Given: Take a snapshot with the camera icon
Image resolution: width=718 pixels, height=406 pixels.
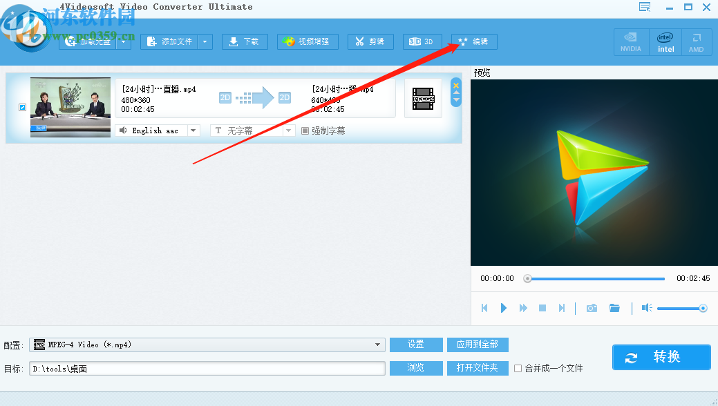Looking at the screenshot, I should tap(592, 308).
